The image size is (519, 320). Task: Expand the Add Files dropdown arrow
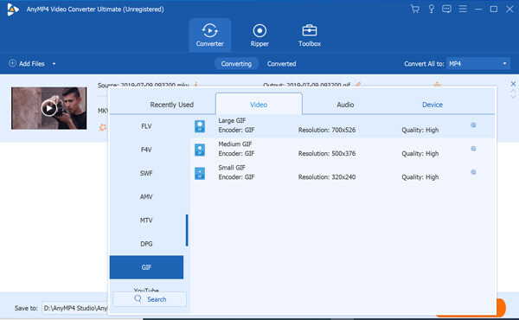tap(54, 64)
